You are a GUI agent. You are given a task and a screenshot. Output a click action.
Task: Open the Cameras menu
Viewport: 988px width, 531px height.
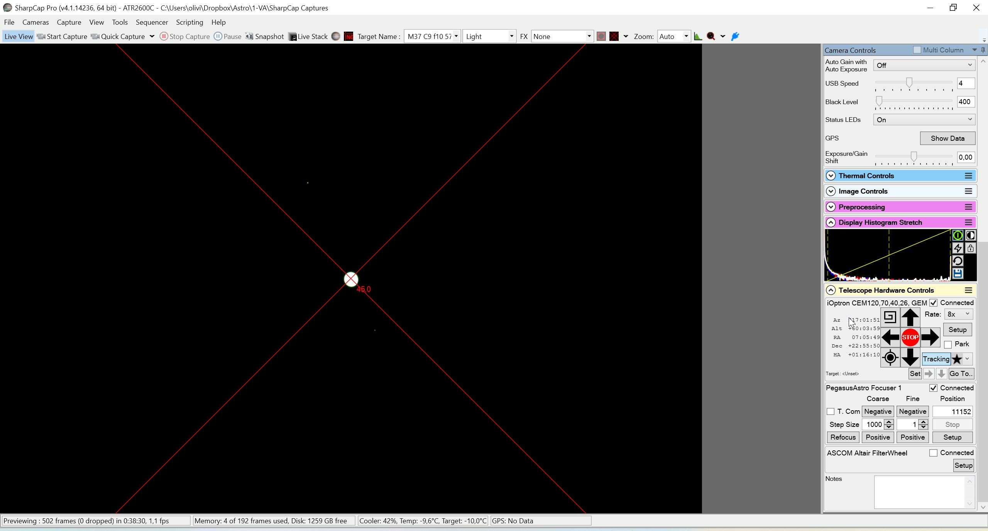tap(36, 22)
